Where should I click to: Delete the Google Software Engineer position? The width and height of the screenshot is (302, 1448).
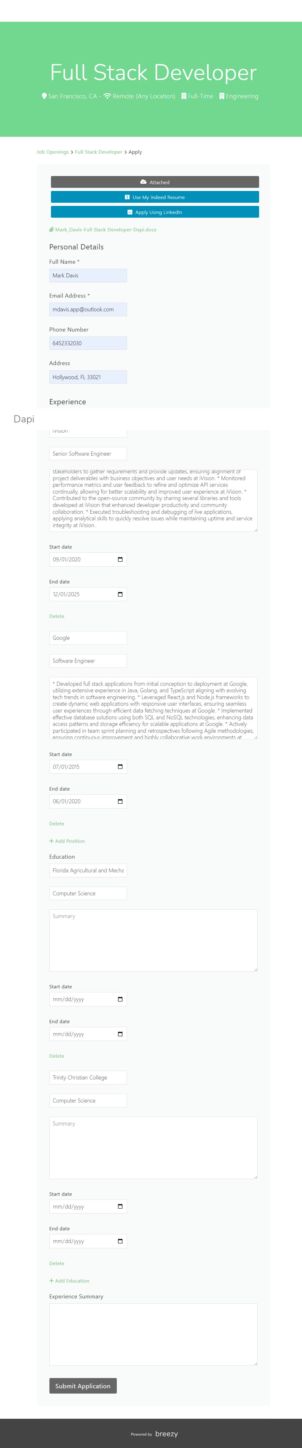[x=57, y=824]
